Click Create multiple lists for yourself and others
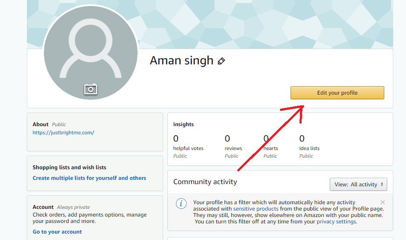This screenshot has height=240, width=406. click(89, 178)
